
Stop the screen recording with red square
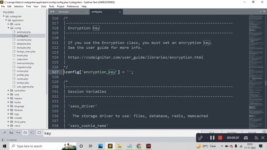pos(220,138)
